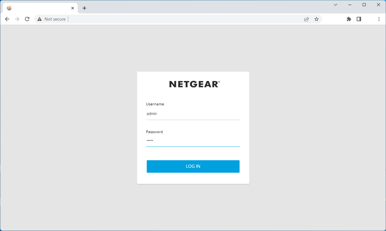Open the Share this page icon
Screen dimensions: 386x231
coord(307,19)
